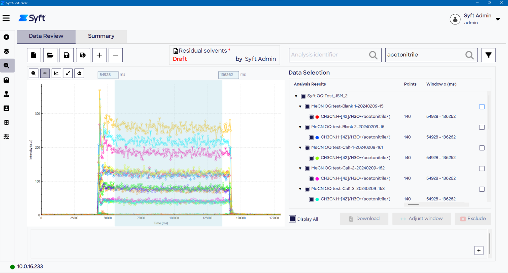
Task: Switch to the Summary tab
Action: (x=101, y=36)
